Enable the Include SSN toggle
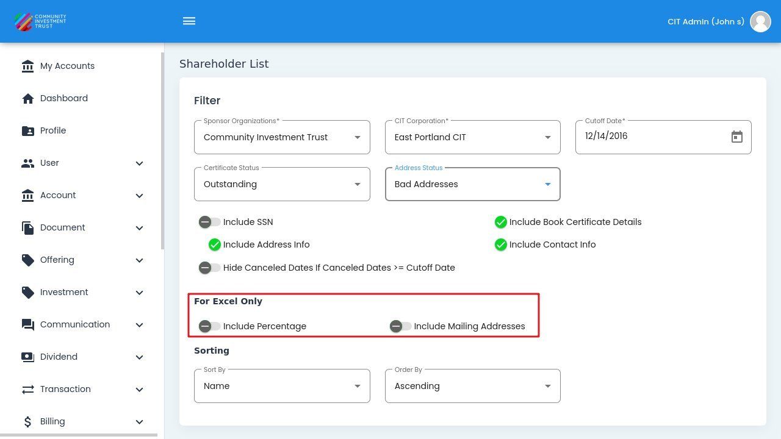Screen dimensions: 781x439 (209, 222)
